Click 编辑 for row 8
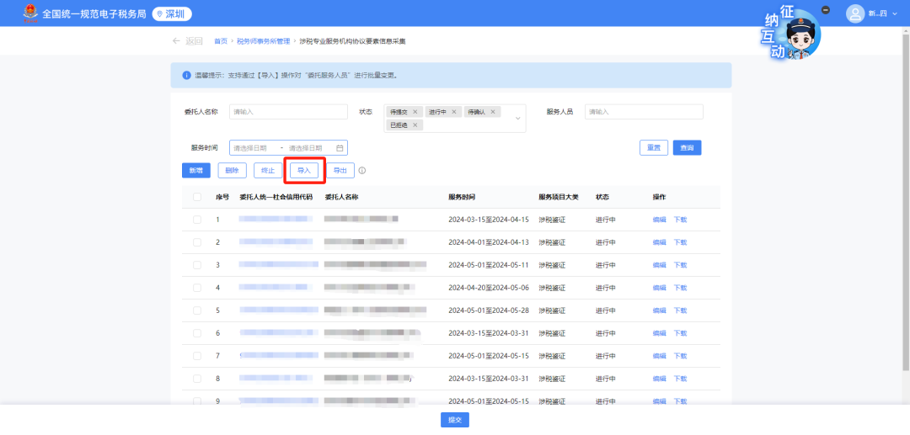 point(659,379)
